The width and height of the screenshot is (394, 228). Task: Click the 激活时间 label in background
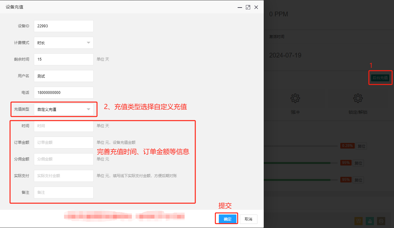pos(277,36)
